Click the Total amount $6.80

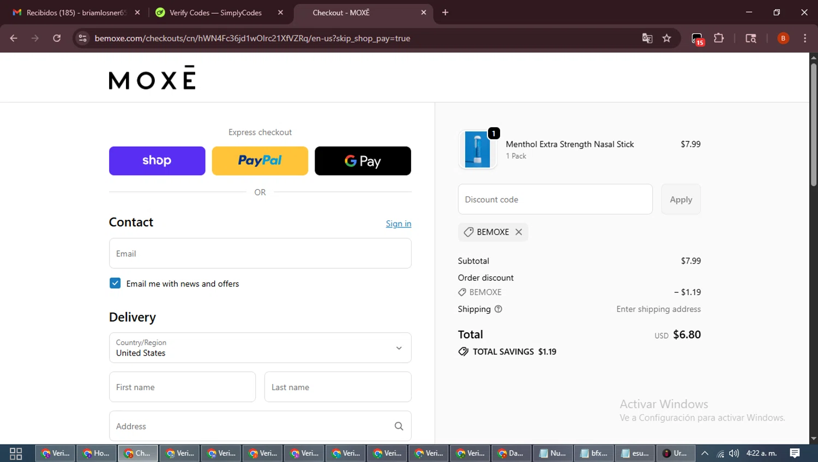click(687, 334)
